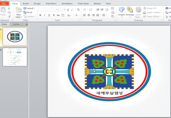171x118 pixels.
Task: Click the Numbering list icon
Action: [x=91, y=10]
